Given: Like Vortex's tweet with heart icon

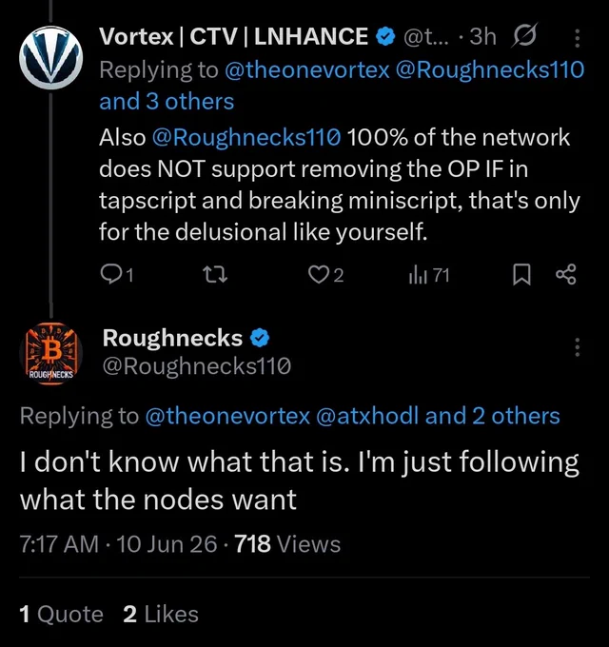Looking at the screenshot, I should coord(325,275).
